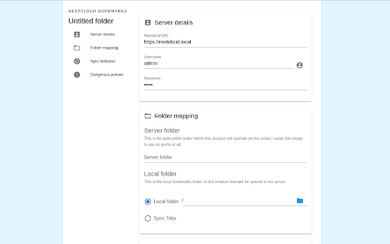
Task: Go to Folder mapping section in sidebar
Action: [x=104, y=48]
